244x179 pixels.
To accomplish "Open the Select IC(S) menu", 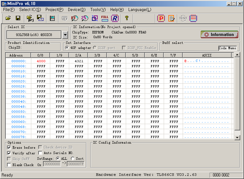I will (30, 10).
